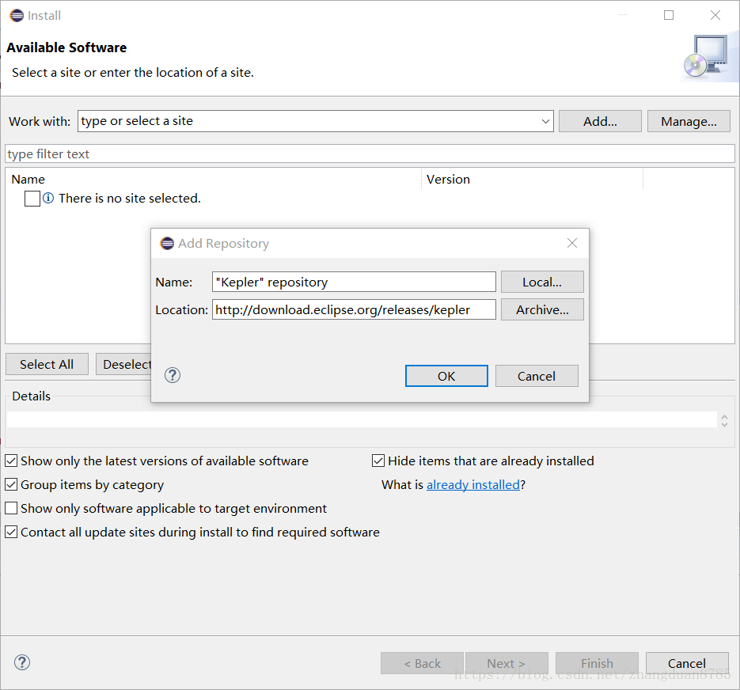The height and width of the screenshot is (690, 740).
Task: Click the repository Name input field
Action: pos(354,282)
